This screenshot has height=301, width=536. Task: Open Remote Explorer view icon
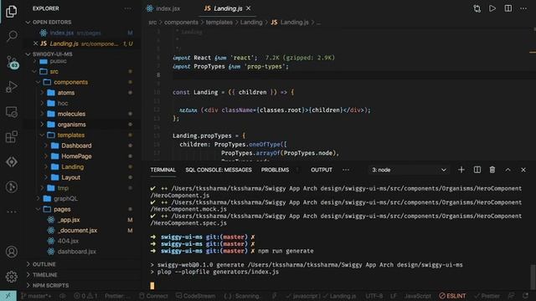click(x=12, y=112)
